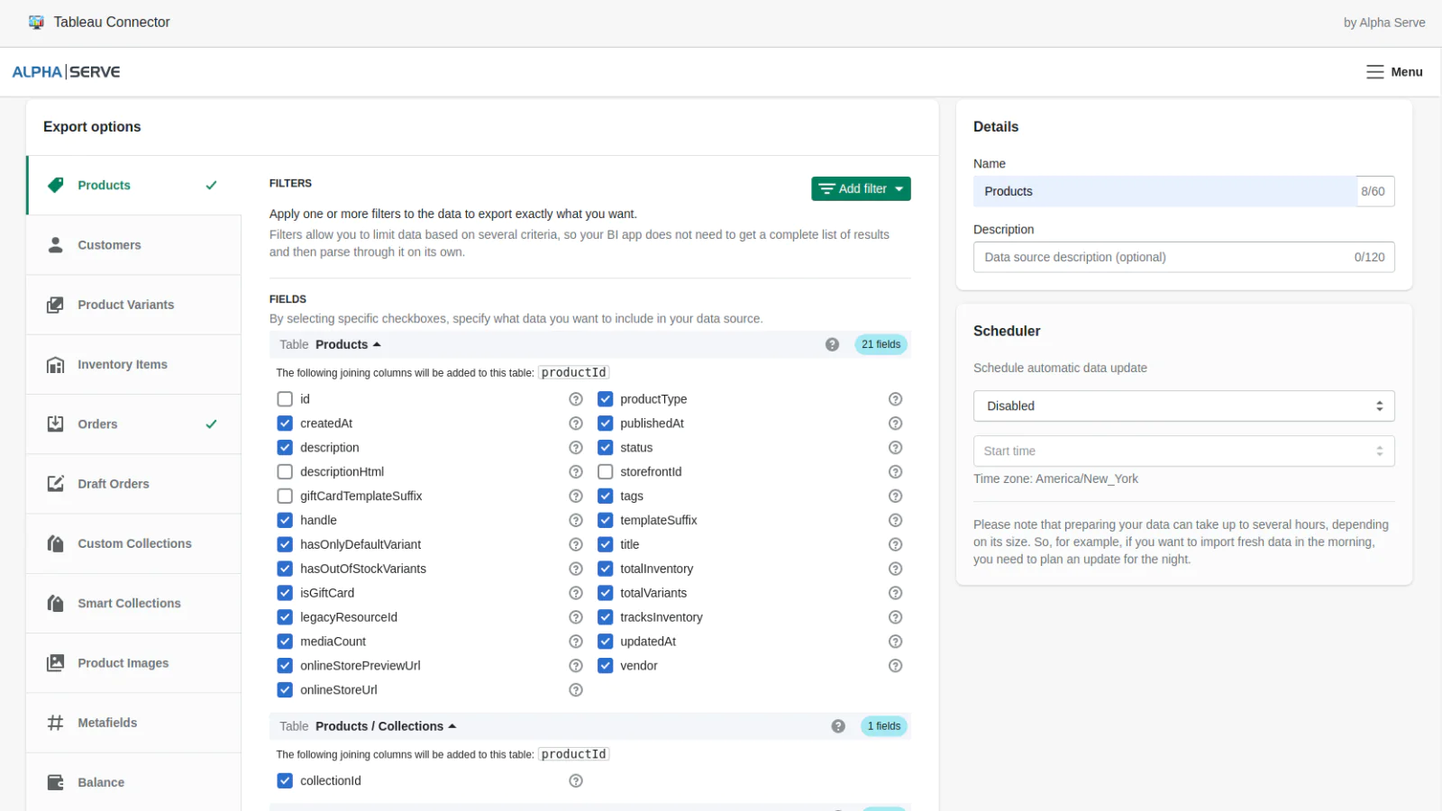Open the Disabled scheduler dropdown

pos(1183,406)
